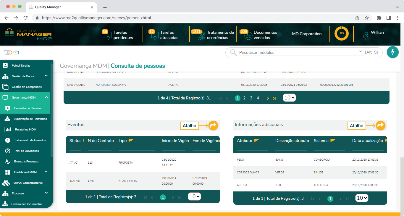Click the lightning action button near search

pyautogui.click(x=393, y=52)
